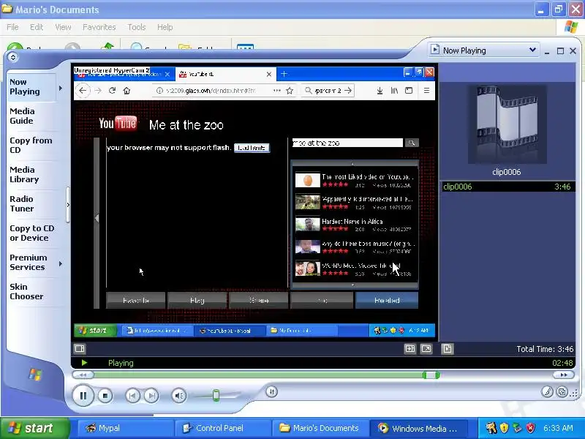Open Edit menu in Mario's Documents
This screenshot has width=585, height=439.
37,27
